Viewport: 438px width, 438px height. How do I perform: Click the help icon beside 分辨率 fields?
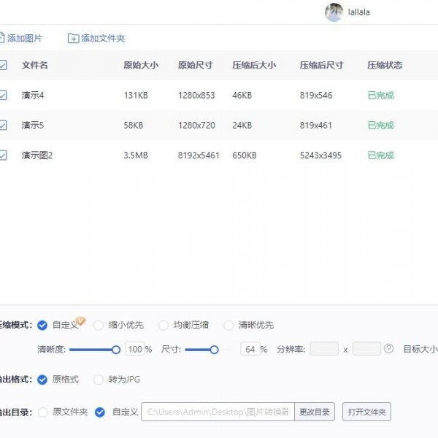pos(388,349)
